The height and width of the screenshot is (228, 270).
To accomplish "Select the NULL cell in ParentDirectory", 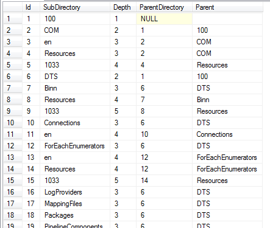I will click(x=164, y=19).
